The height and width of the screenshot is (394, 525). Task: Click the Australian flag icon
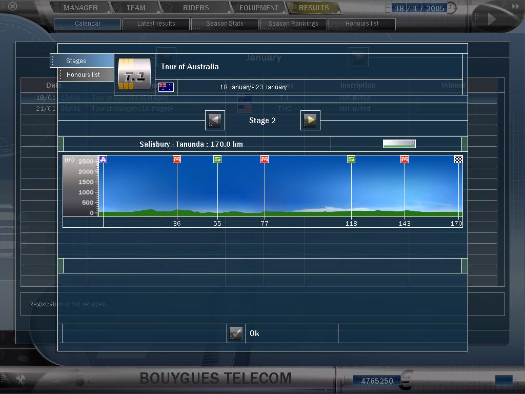166,87
